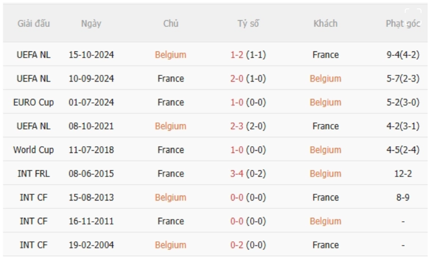Open Belgium home team link dated 15-10-2024
This screenshot has width=431, height=258.
(x=171, y=55)
